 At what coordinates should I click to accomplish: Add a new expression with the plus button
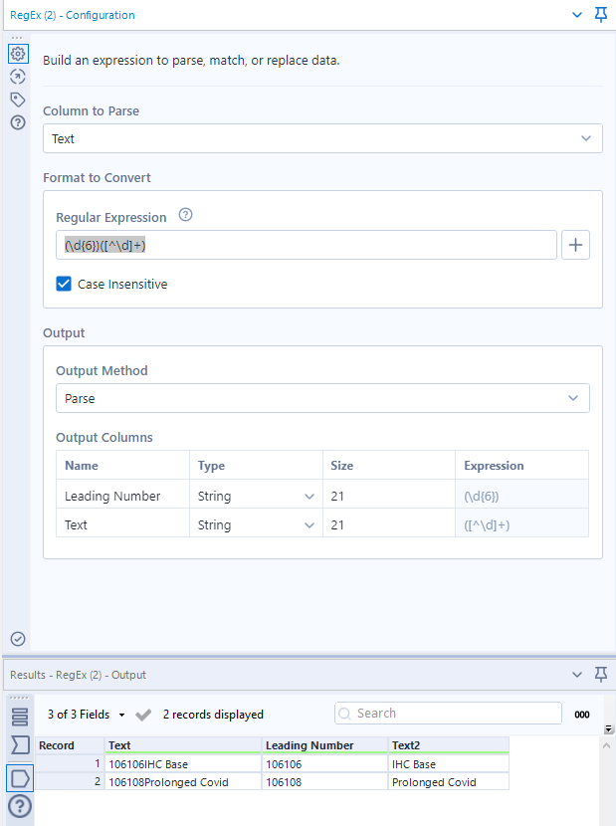click(x=575, y=244)
